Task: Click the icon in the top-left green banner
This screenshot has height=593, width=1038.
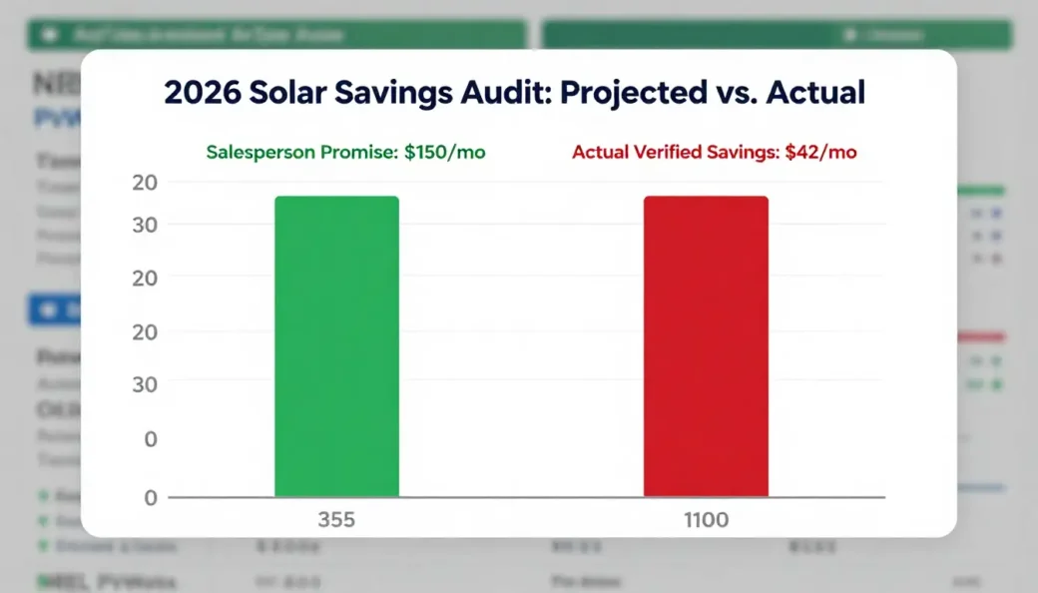Action: pos(48,33)
